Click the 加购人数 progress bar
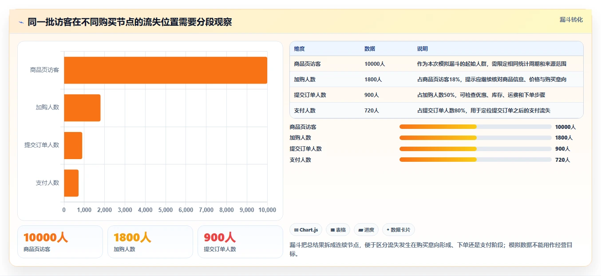The width and height of the screenshot is (601, 276). [475, 138]
